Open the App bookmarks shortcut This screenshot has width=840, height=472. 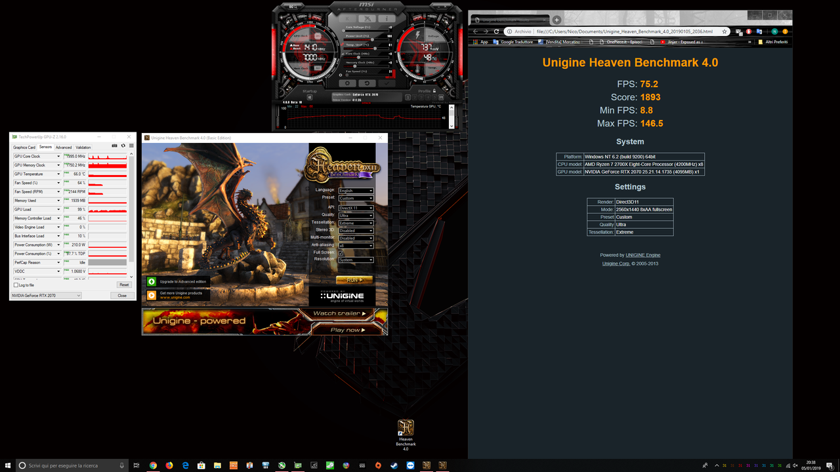coord(480,42)
